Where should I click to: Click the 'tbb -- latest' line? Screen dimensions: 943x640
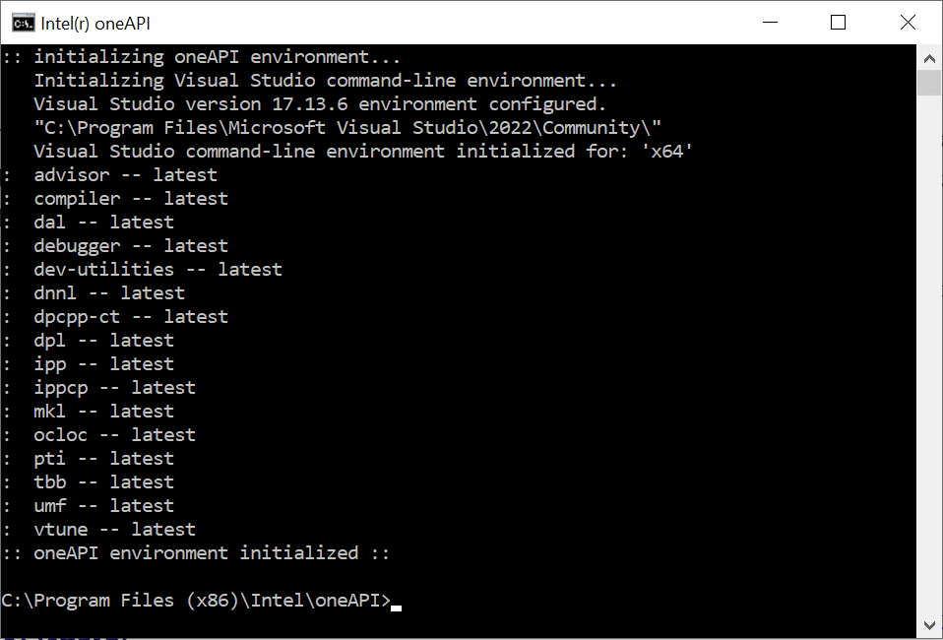tap(104, 482)
